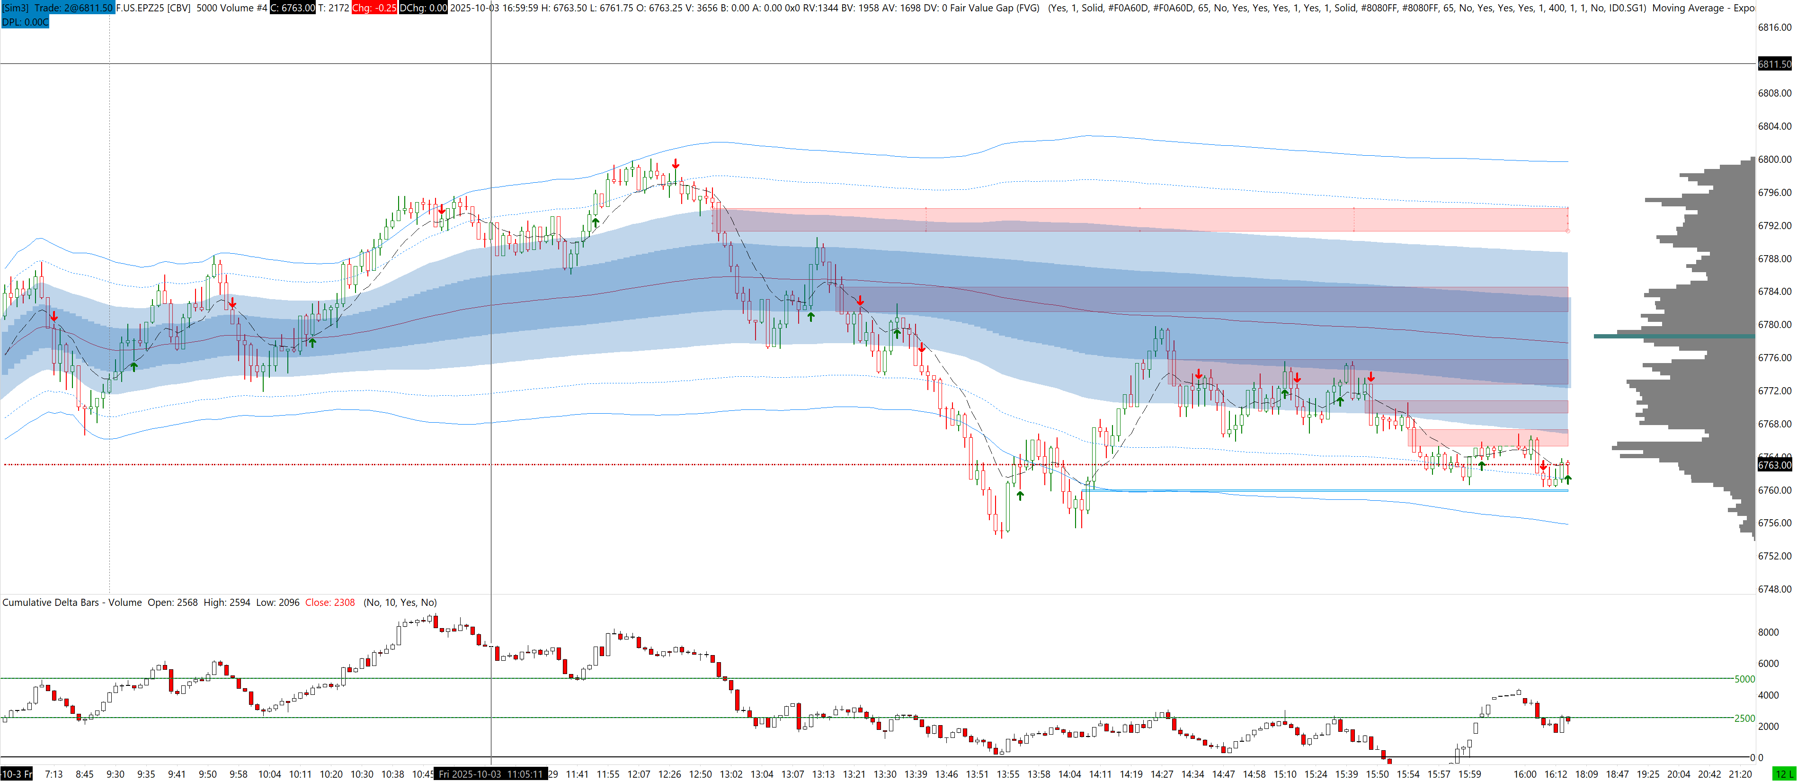Image resolution: width=1797 pixels, height=781 pixels.
Task: Click the crosshair date-time label 11:05:11
Action: pyautogui.click(x=490, y=774)
